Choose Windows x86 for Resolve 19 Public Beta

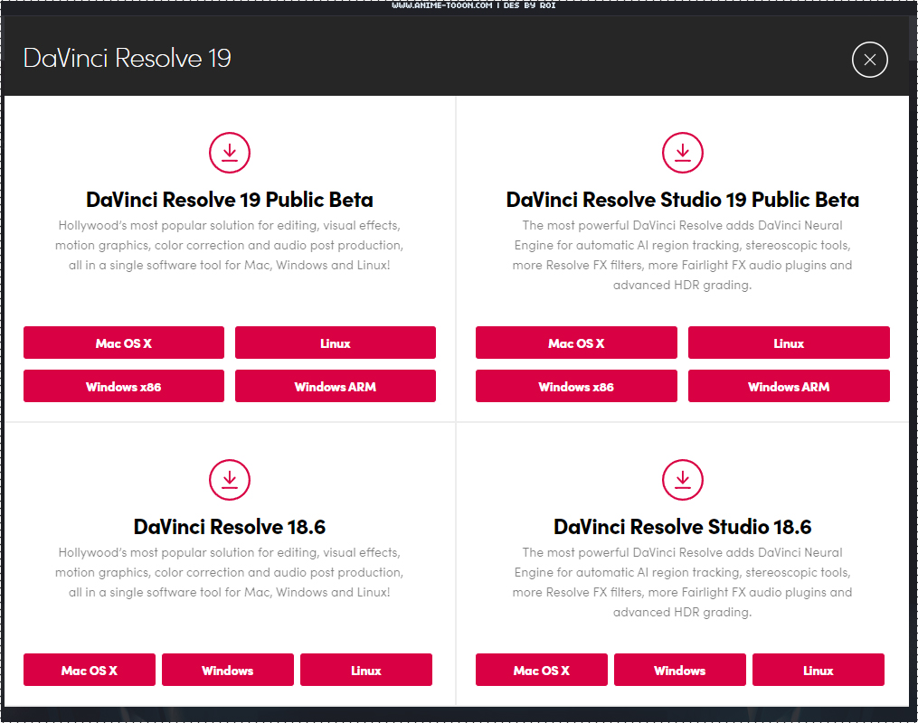(x=124, y=386)
